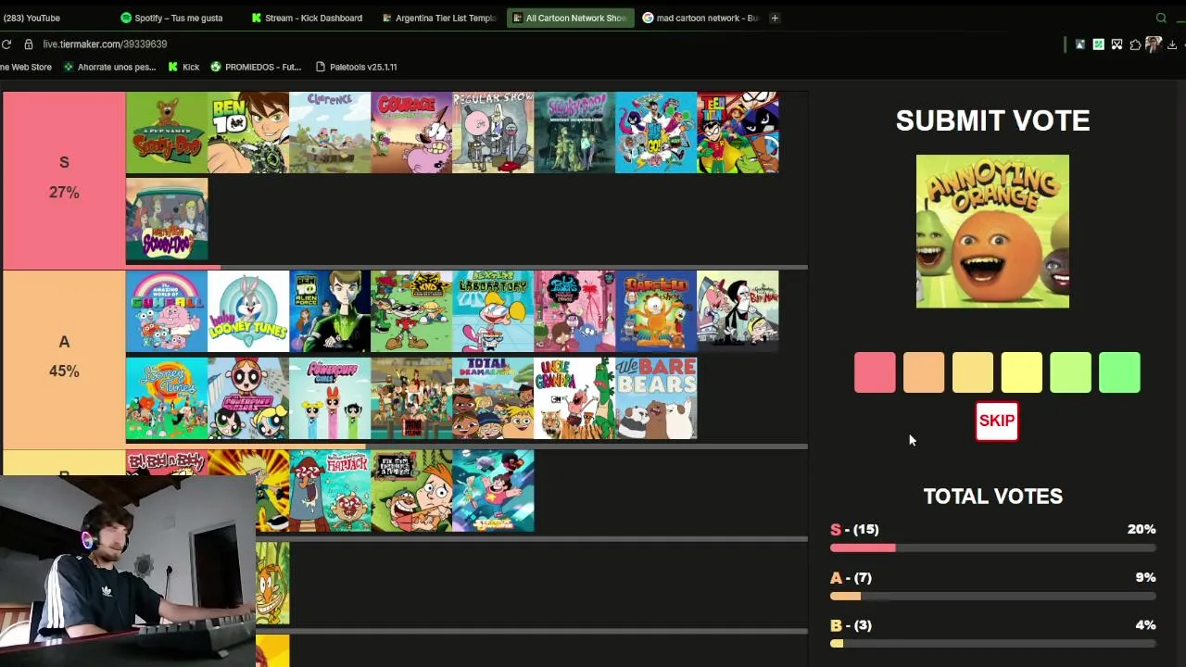Select the Clarence thumbnail

point(330,132)
